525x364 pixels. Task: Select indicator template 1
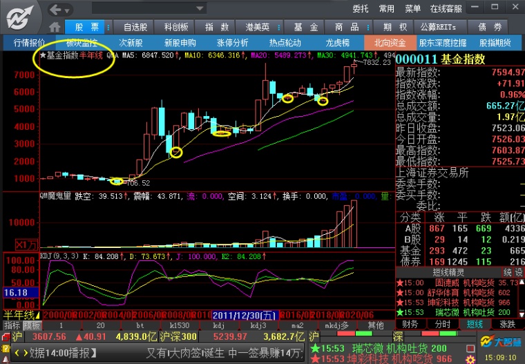[x=61, y=325]
